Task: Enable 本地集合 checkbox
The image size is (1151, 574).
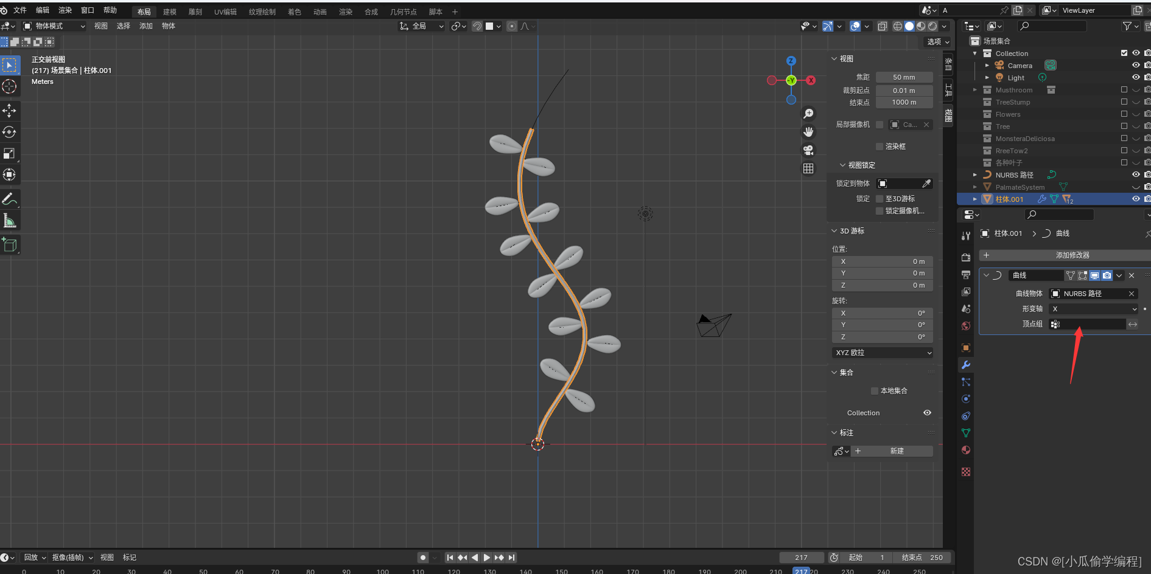Action: [x=875, y=391]
